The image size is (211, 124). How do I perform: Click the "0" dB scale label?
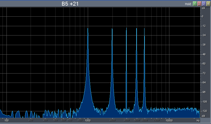[x=203, y=16]
